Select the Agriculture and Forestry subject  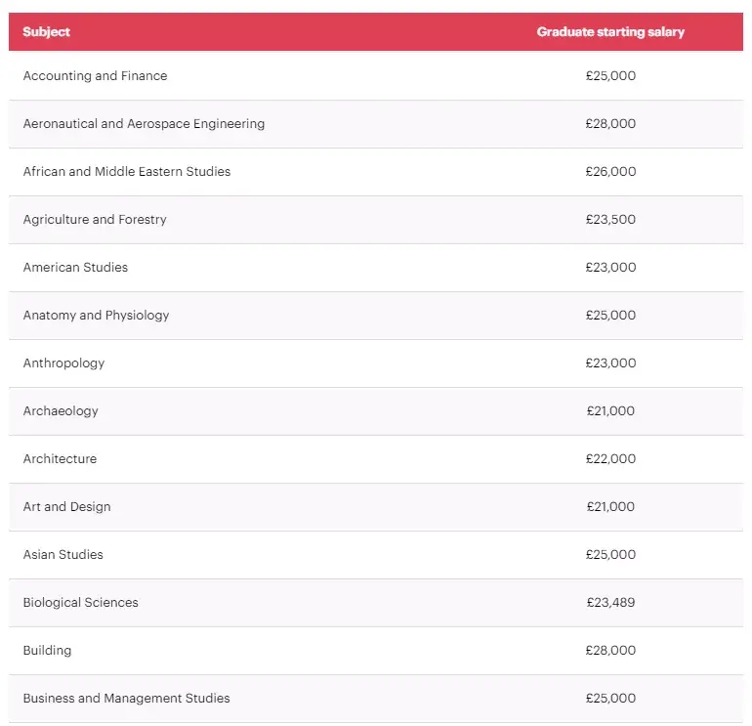[x=95, y=219]
